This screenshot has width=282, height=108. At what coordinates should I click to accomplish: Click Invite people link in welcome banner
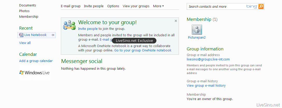coord(88,29)
